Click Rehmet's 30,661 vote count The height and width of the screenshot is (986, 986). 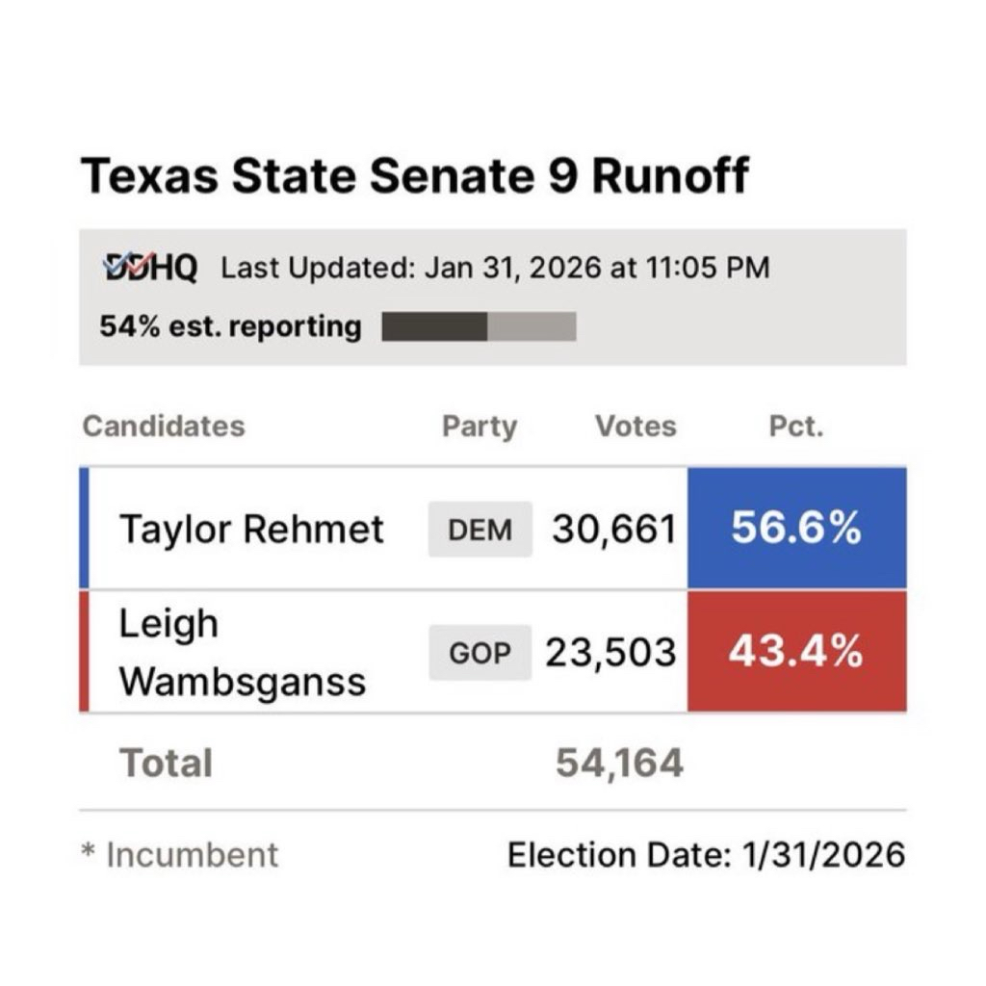coord(613,529)
